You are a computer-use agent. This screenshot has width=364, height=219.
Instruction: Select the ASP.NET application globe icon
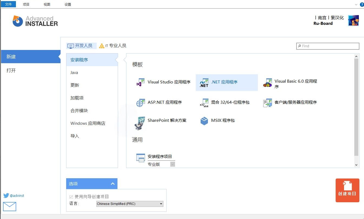click(x=141, y=103)
